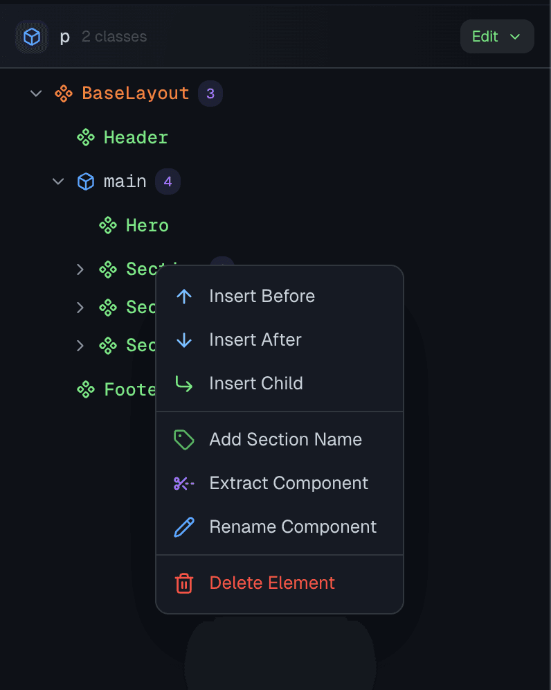Click the green Insert Child arrow icon
Screen dimensions: 551x690
point(183,383)
